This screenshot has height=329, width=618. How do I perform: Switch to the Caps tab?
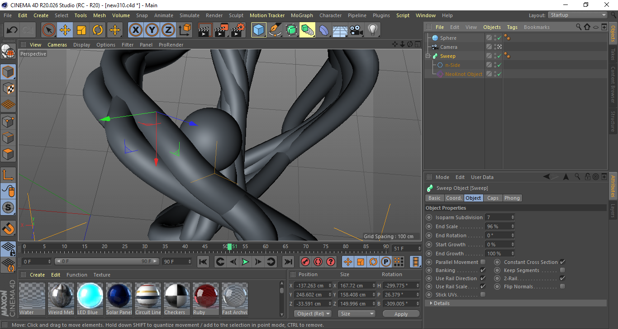coord(493,198)
